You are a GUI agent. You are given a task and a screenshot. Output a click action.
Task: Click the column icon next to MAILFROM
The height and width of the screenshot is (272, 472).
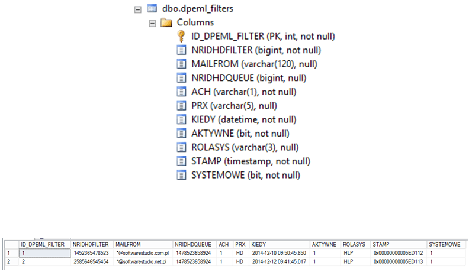181,64
